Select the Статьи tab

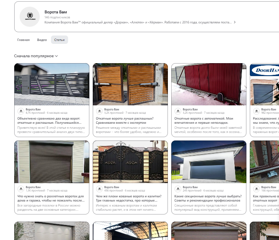point(59,40)
